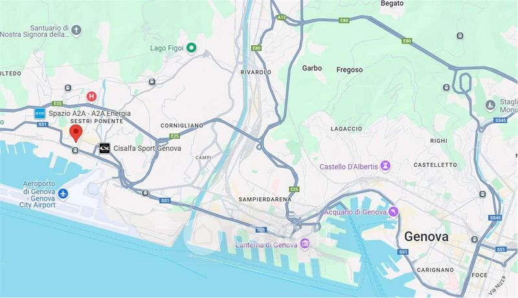
Task: Click the Carignano district label
Action: 435,270
